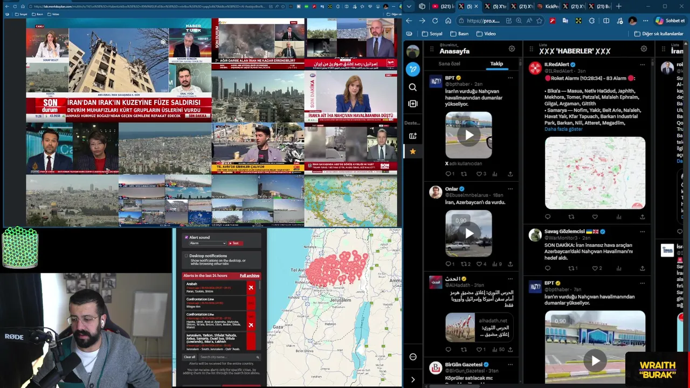Like the Onlar post about Azerbaycan

click(x=479, y=264)
